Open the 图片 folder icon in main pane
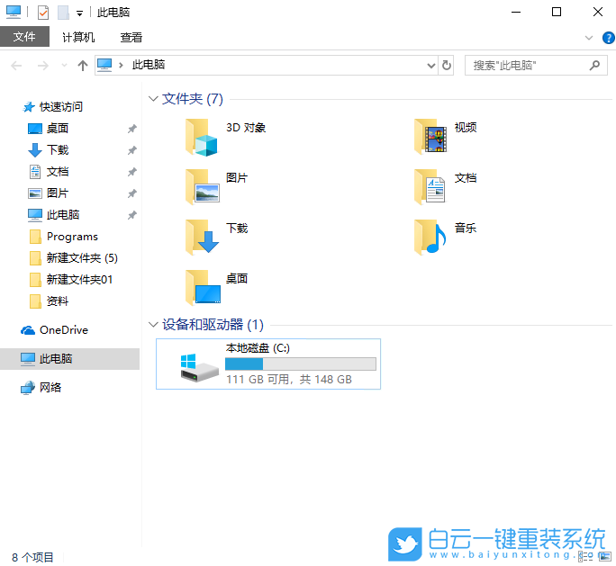Screen dimensions: 616x566 pyautogui.click(x=203, y=187)
